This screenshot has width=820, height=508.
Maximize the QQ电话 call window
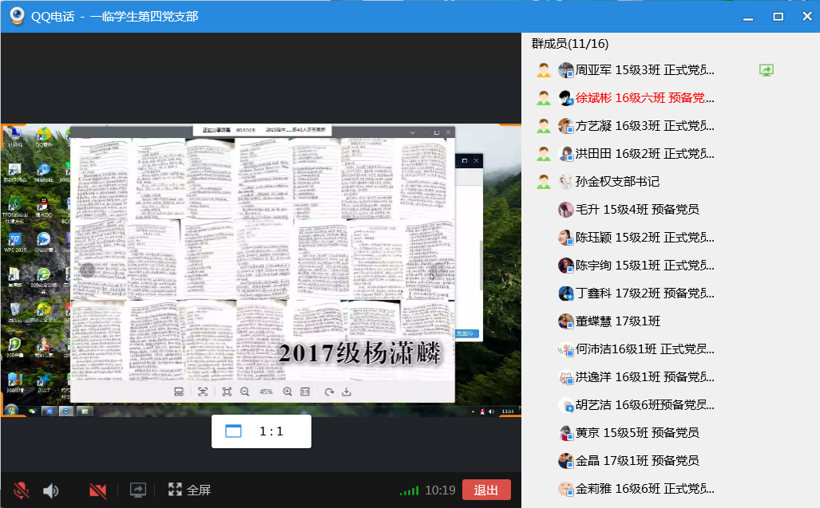click(778, 17)
